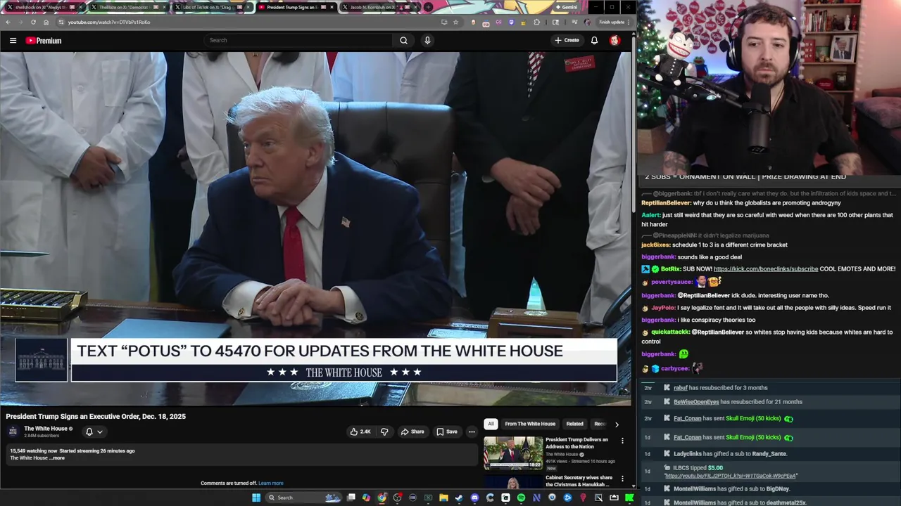The height and width of the screenshot is (506, 901).
Task: Start voice search with microphone icon
Action: pyautogui.click(x=427, y=40)
